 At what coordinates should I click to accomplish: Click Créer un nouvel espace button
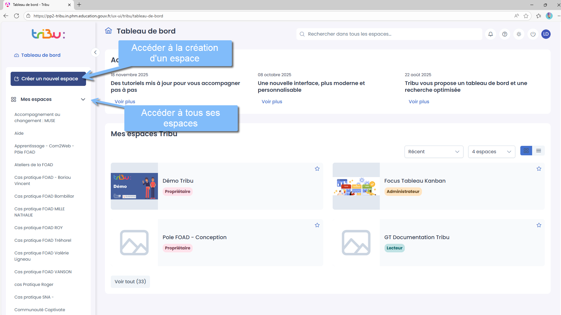pyautogui.click(x=48, y=79)
